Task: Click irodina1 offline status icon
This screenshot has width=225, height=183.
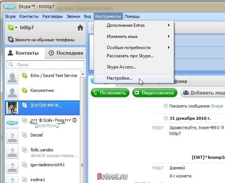Action: click(25, 180)
